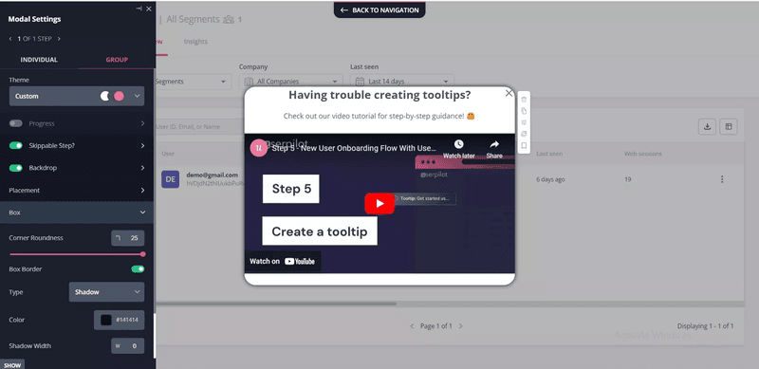
Task: Open the Watch on YouTube link
Action: 282,261
